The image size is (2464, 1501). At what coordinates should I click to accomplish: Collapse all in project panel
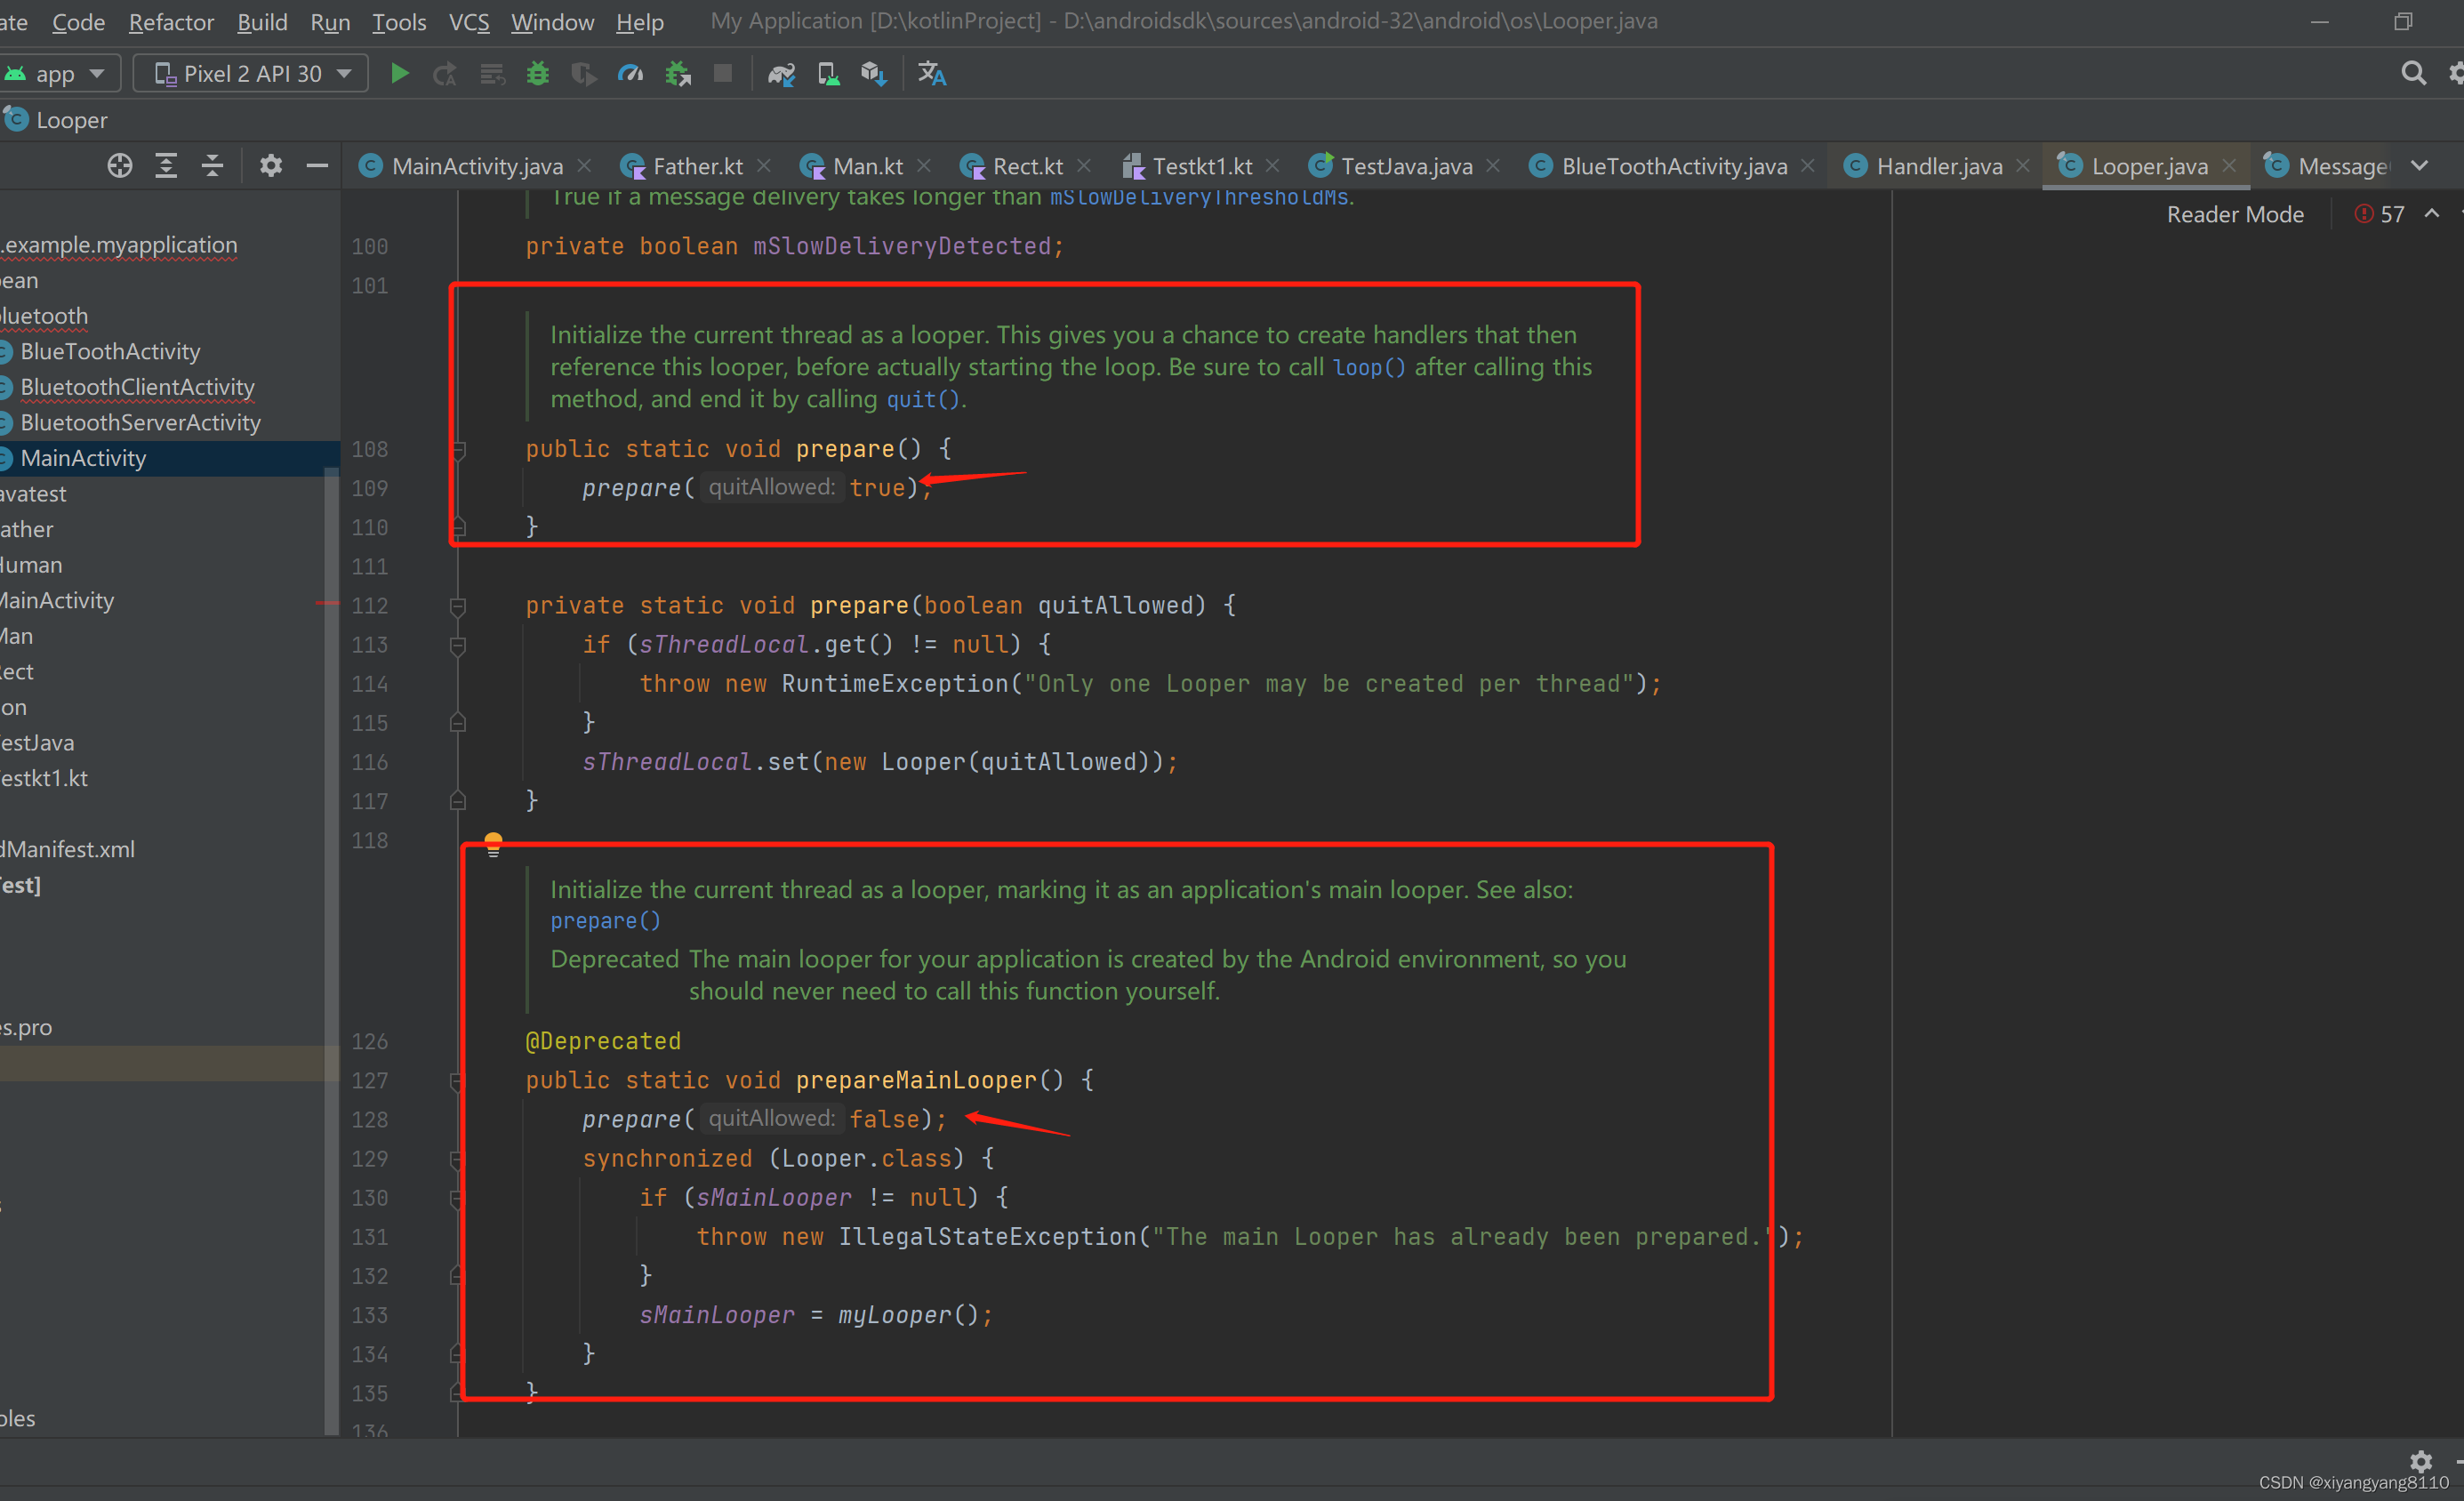[212, 166]
